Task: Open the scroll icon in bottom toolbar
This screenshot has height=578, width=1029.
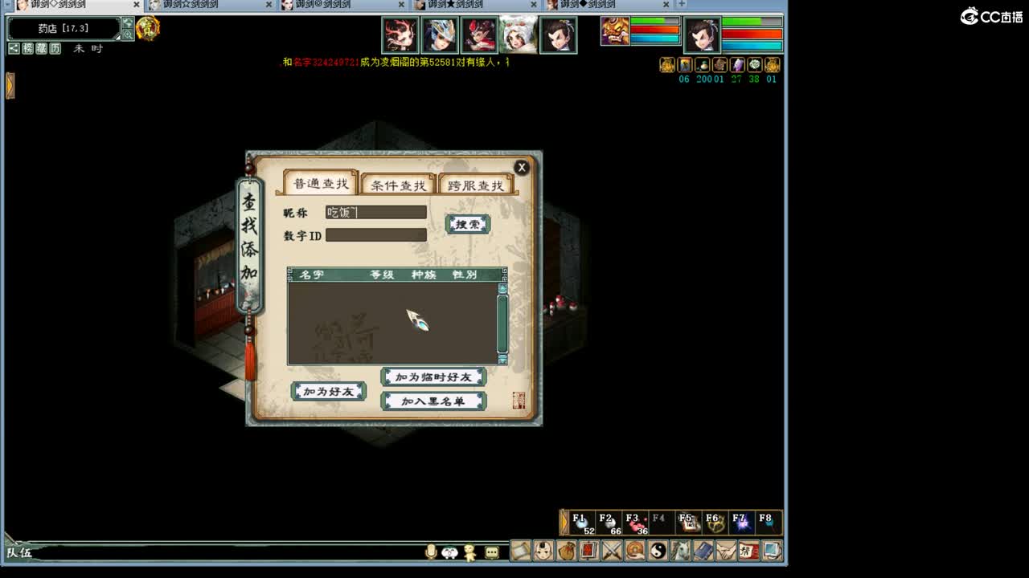Action: click(x=521, y=552)
